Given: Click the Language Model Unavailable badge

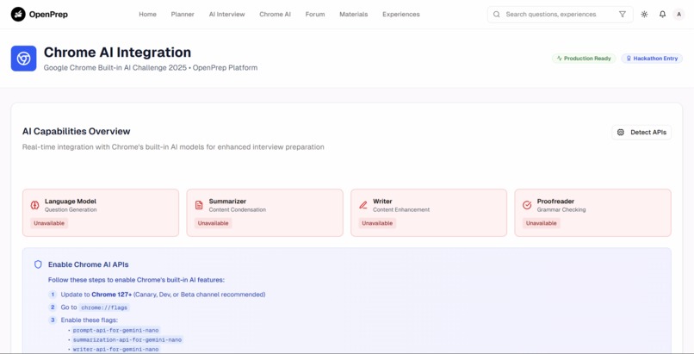Looking at the screenshot, I should pos(49,223).
